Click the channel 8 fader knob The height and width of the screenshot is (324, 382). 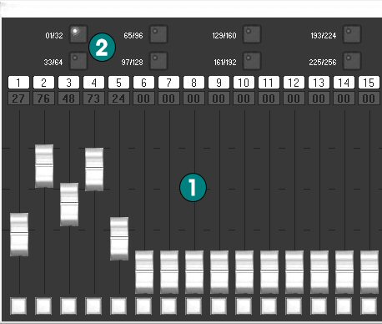click(x=194, y=272)
